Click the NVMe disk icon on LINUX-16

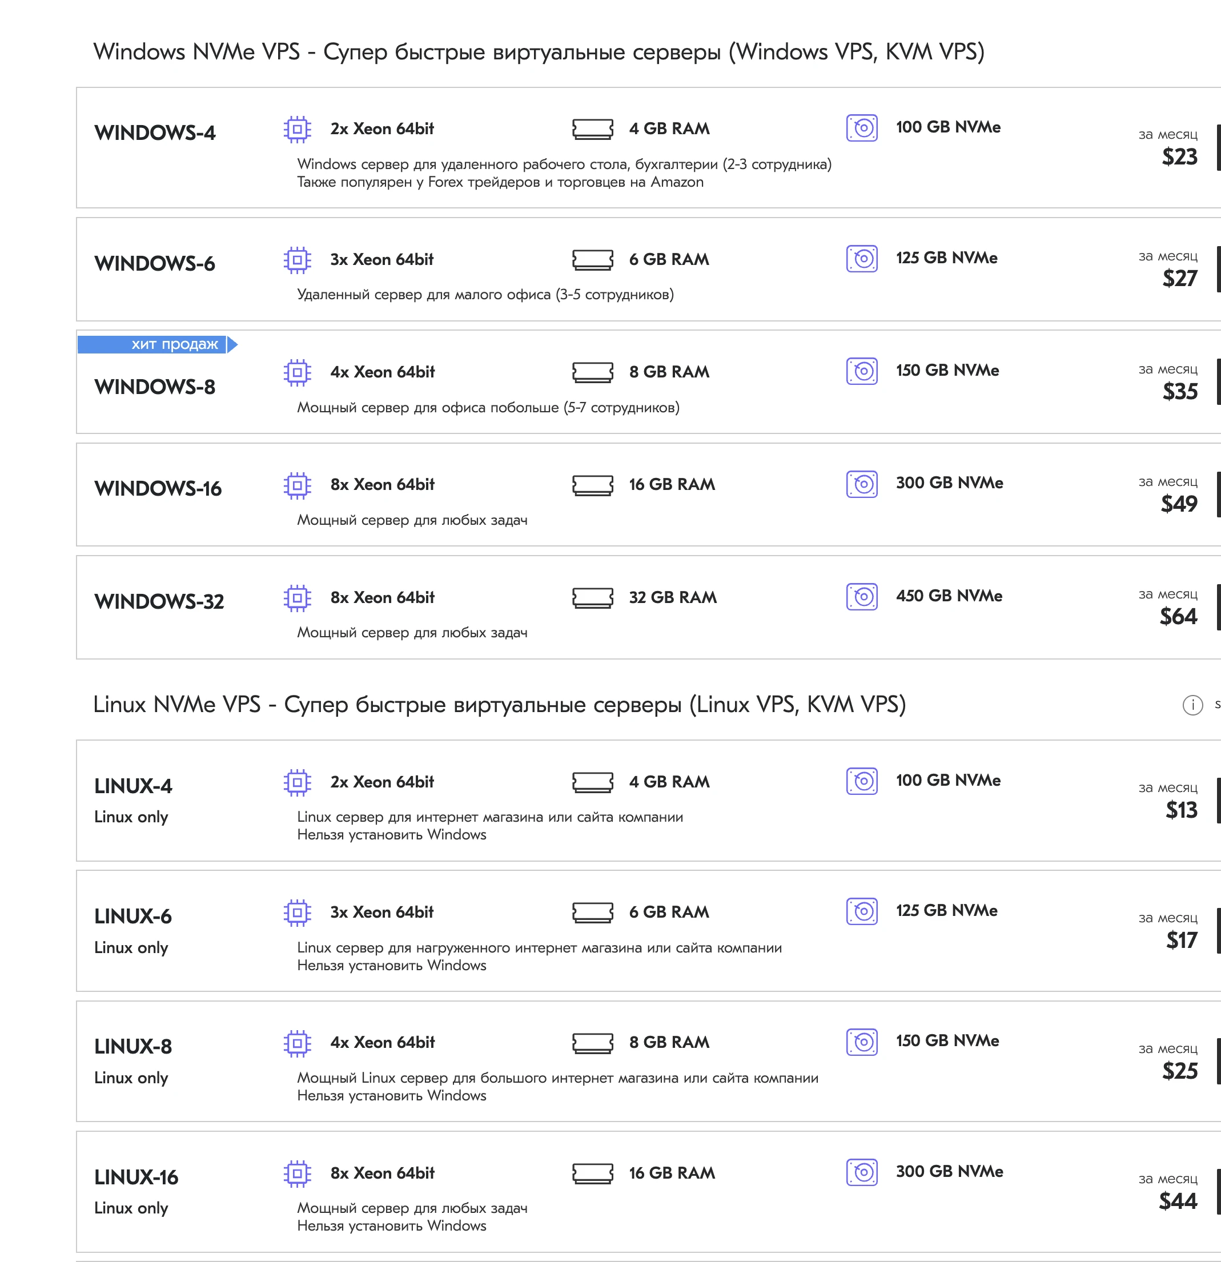coord(862,1173)
